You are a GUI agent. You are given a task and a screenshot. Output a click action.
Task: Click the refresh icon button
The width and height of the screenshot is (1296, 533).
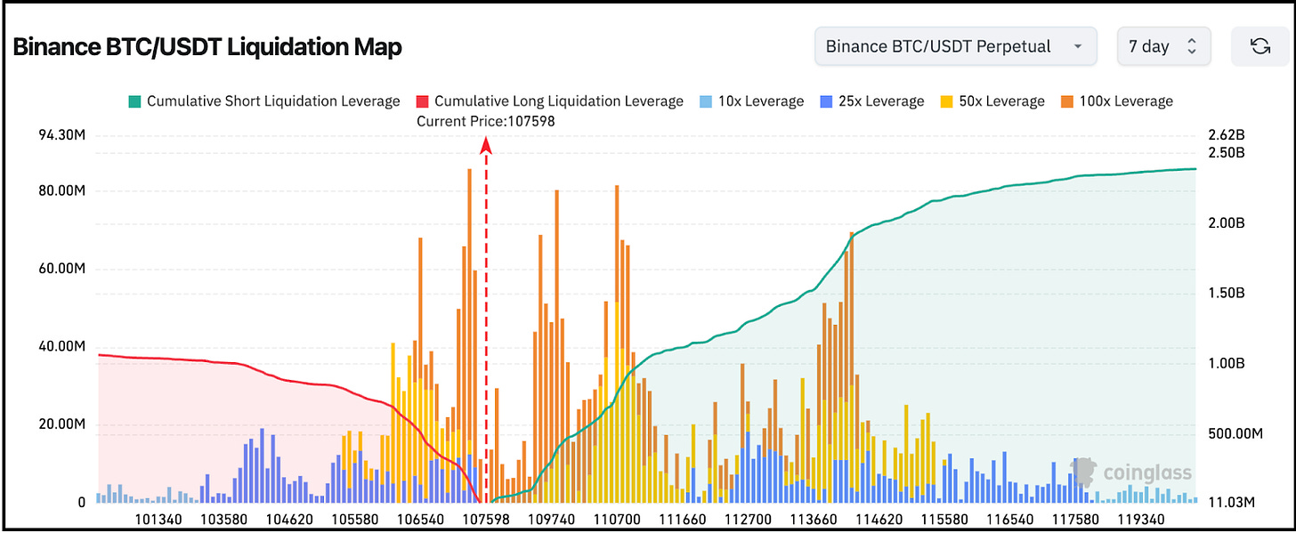(x=1260, y=46)
